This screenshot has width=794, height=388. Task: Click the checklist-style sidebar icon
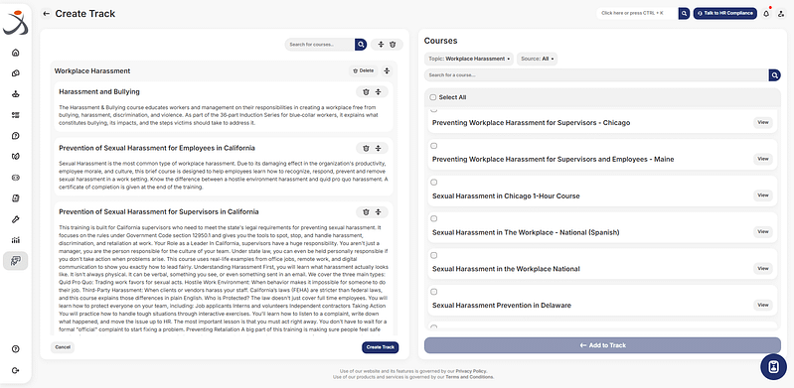tap(15, 115)
